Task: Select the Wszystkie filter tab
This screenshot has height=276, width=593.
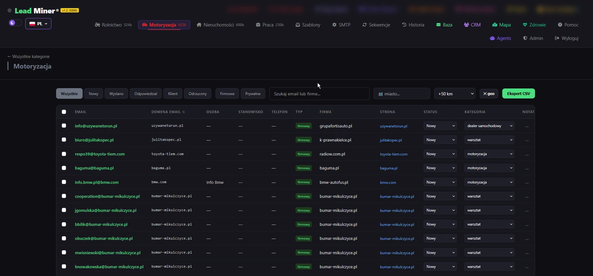Action: tap(69, 93)
